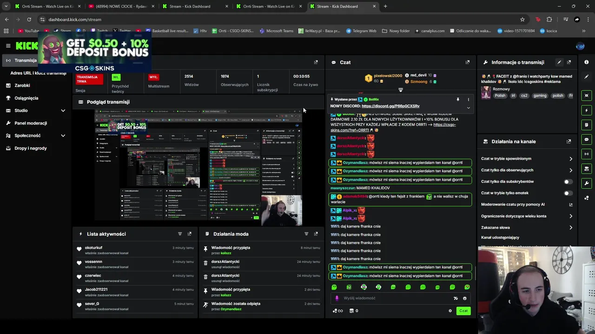The image size is (595, 334).
Task: Open the Chrome extensions puzzle icon
Action: click(x=549, y=19)
